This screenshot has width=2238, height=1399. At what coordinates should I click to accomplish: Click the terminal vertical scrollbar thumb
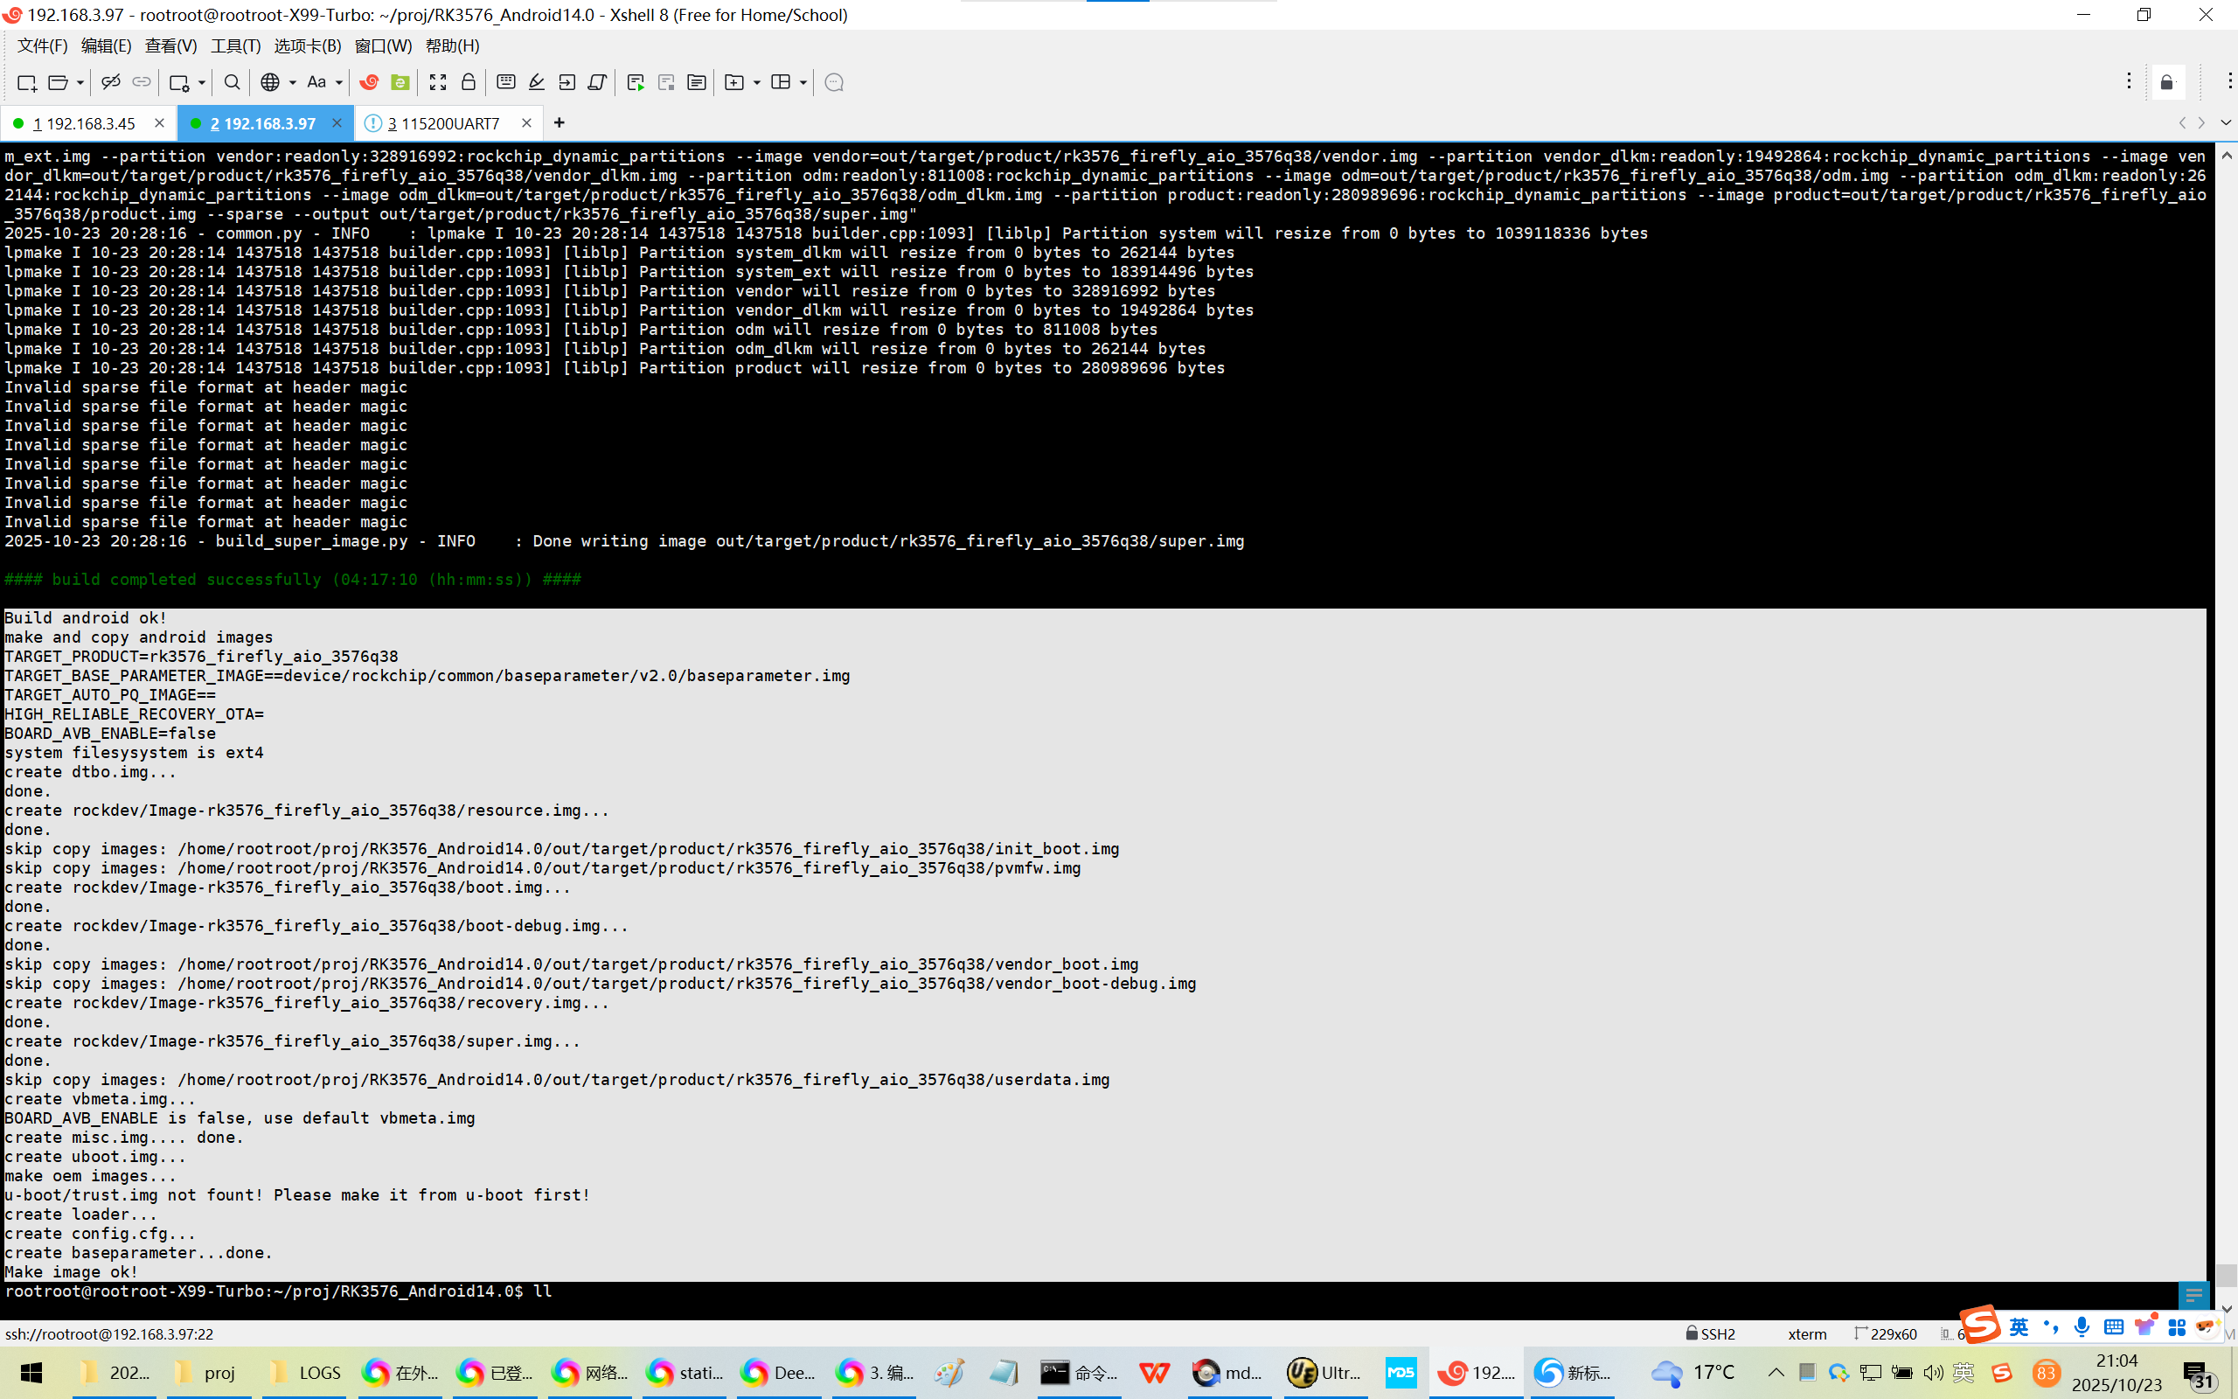pyautogui.click(x=2226, y=1274)
